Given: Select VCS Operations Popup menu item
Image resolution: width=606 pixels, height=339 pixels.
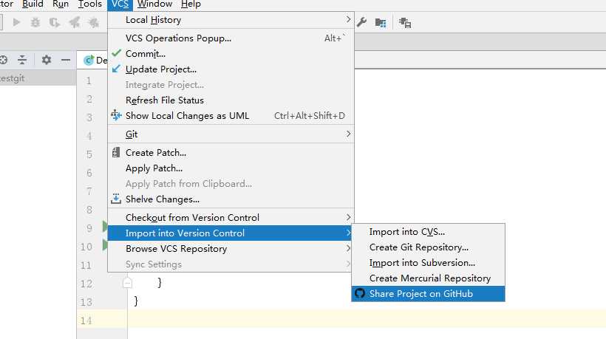Looking at the screenshot, I should [231, 38].
